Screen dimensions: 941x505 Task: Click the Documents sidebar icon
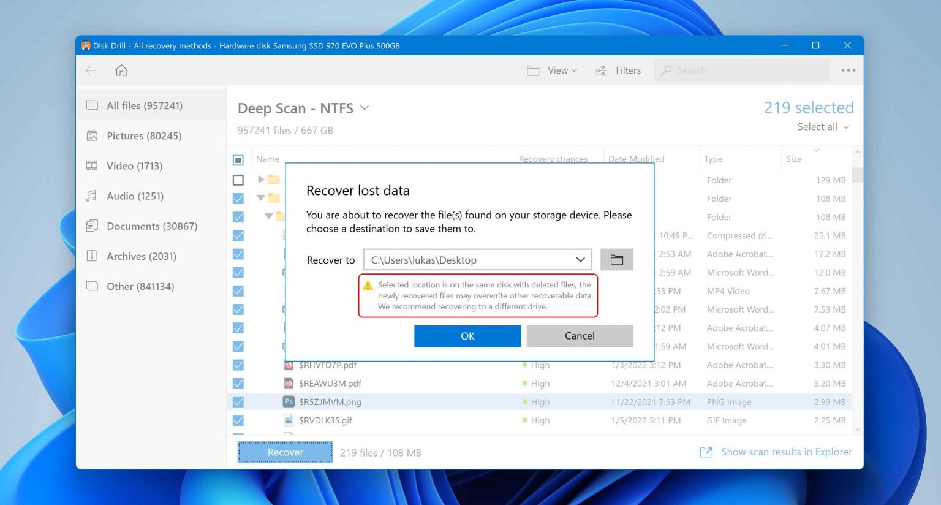pyautogui.click(x=92, y=226)
